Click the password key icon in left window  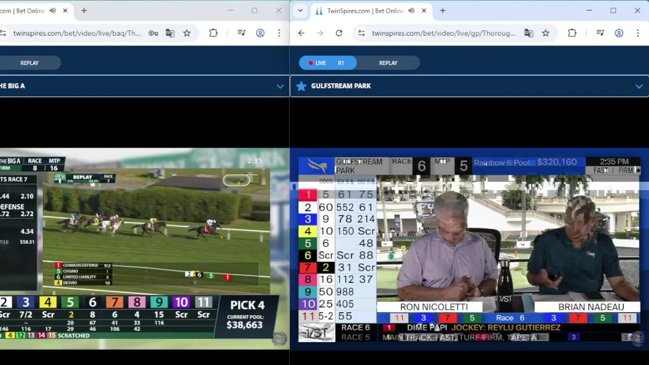(x=153, y=33)
